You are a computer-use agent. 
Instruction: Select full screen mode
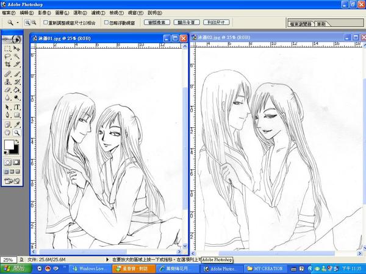pyautogui.click(x=18, y=172)
